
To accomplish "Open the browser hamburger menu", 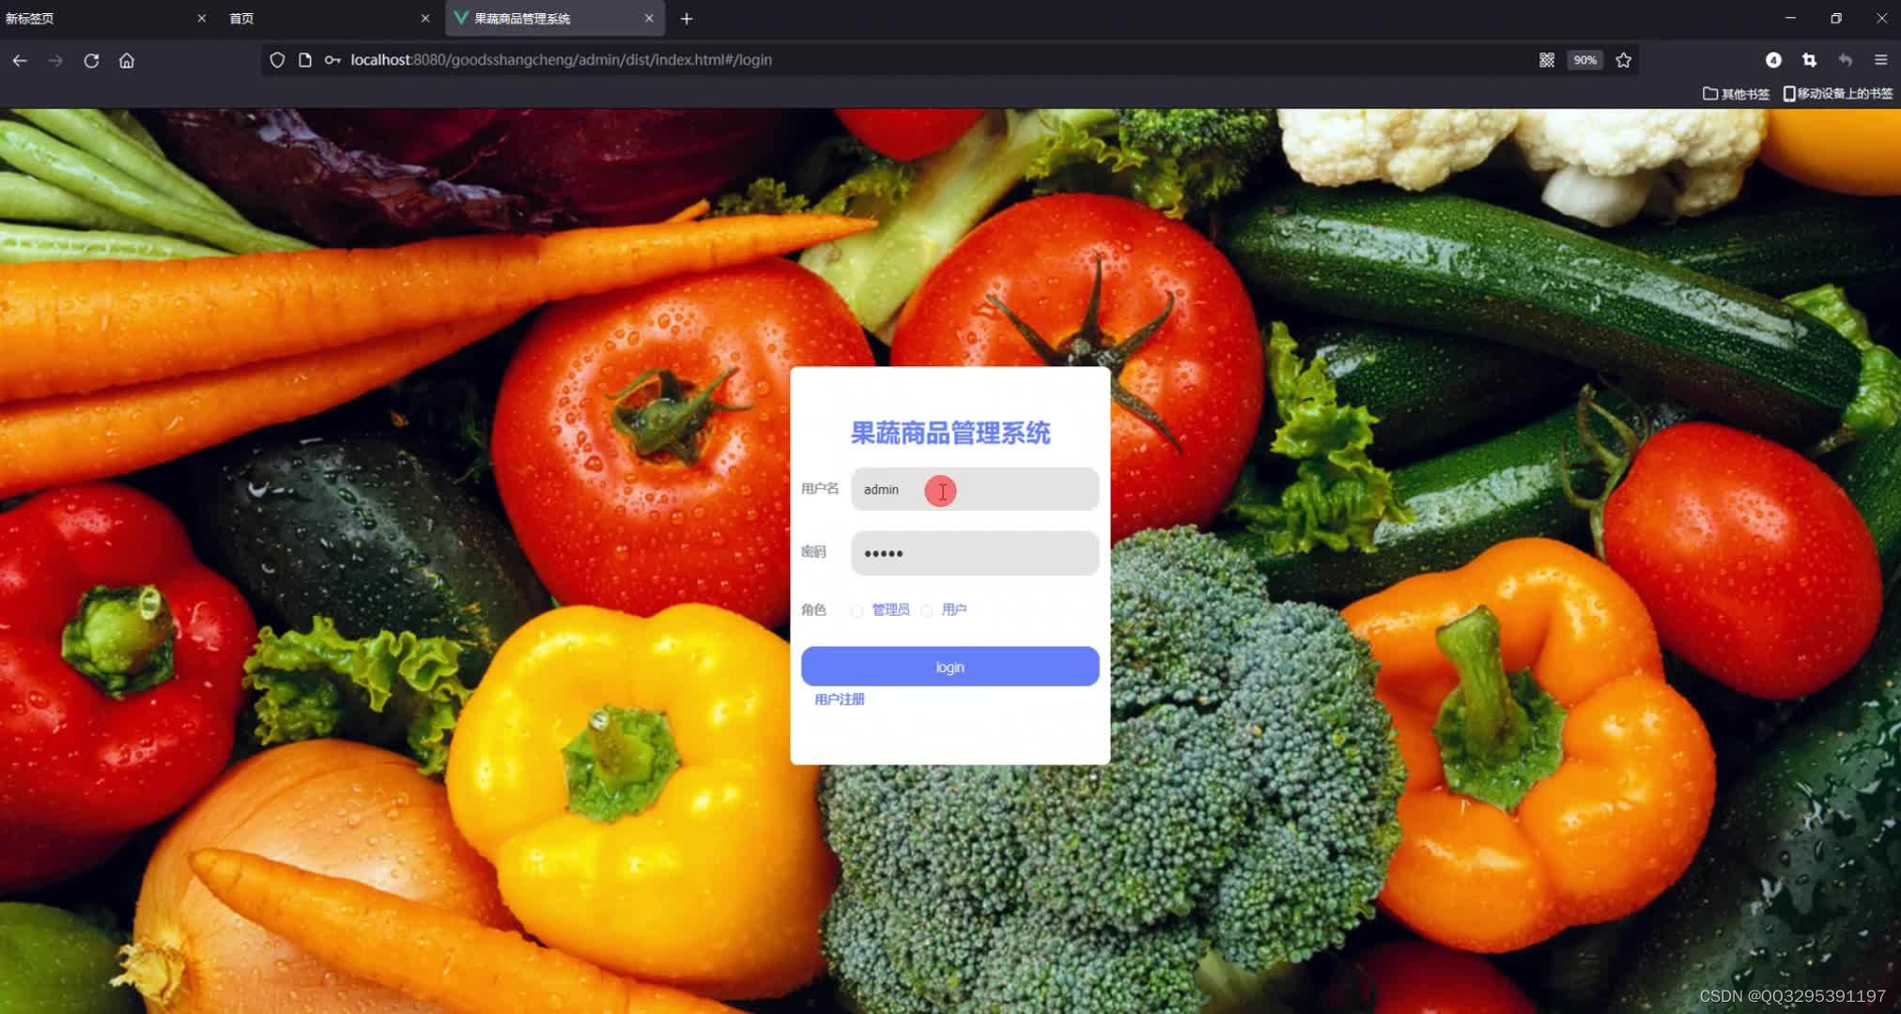I will [x=1881, y=60].
